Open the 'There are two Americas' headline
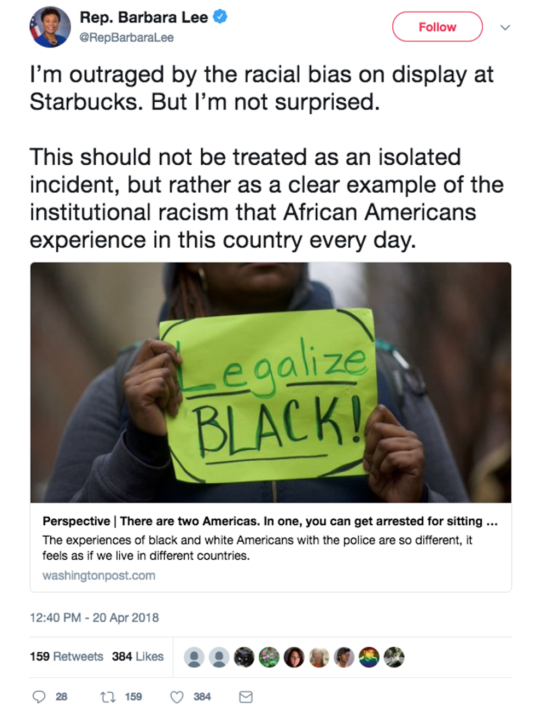The height and width of the screenshot is (707, 536). coord(270,521)
